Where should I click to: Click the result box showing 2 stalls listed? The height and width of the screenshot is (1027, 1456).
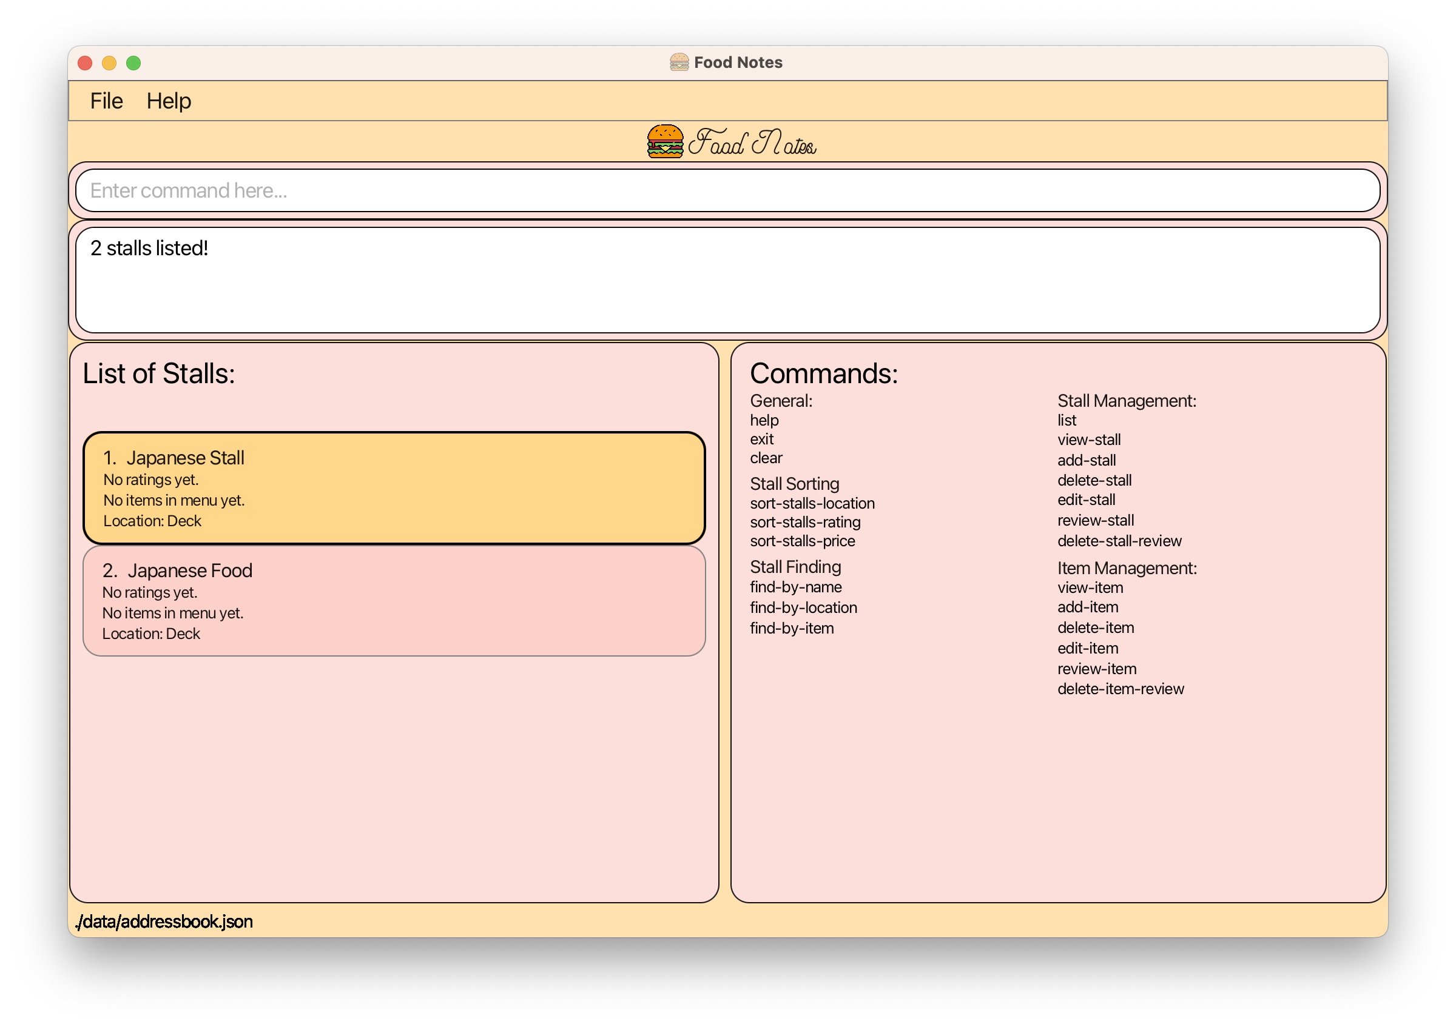coord(727,279)
